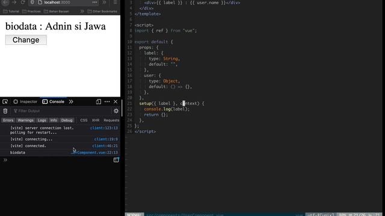385x216 pixels.
Task: Focus the Filter Output field
Action: tap(61, 111)
